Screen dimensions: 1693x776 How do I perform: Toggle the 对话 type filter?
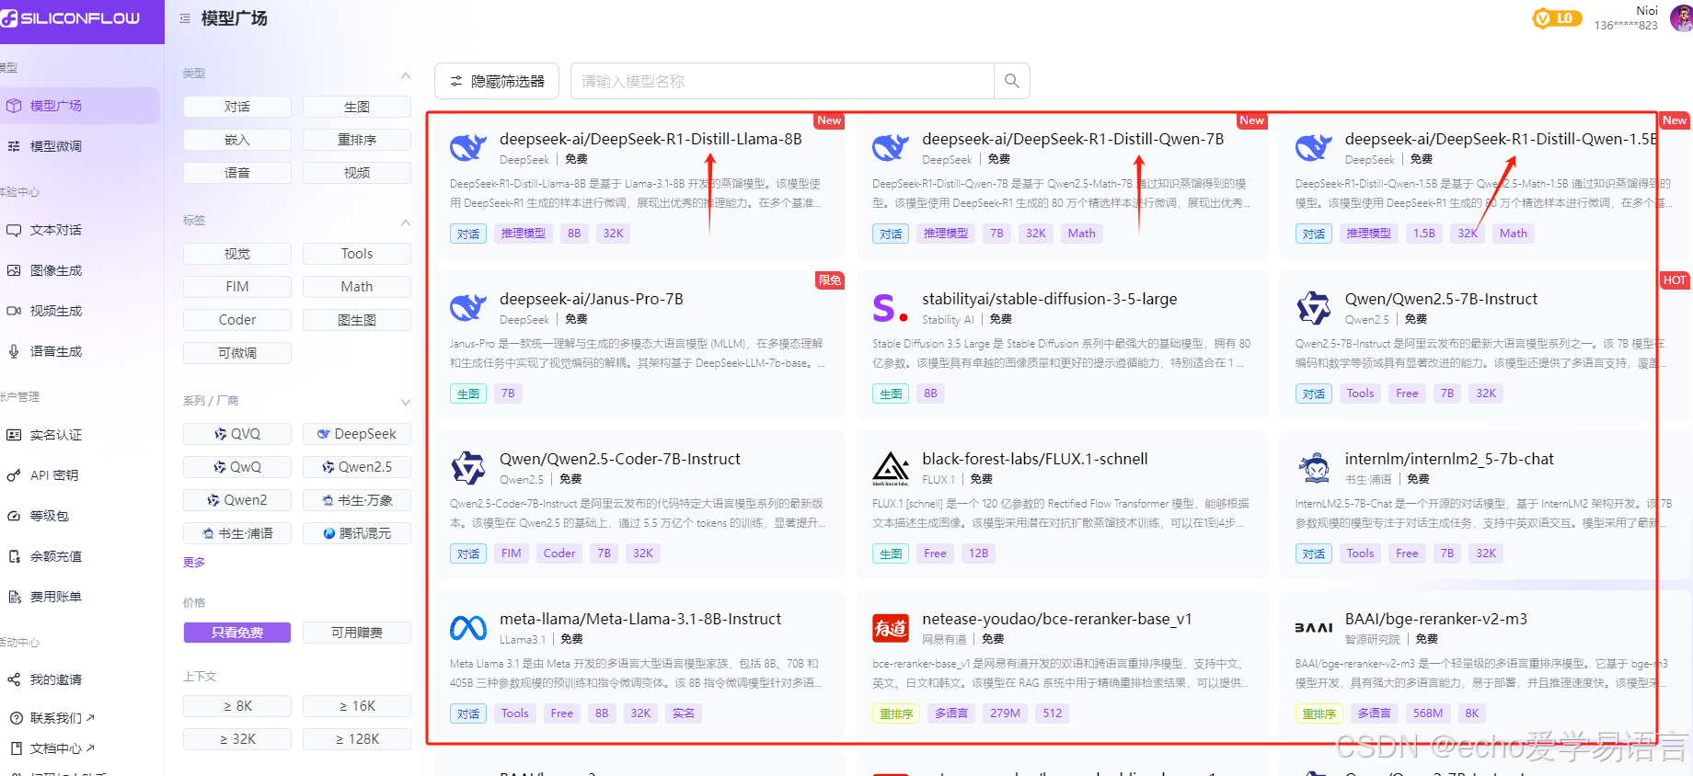237,107
